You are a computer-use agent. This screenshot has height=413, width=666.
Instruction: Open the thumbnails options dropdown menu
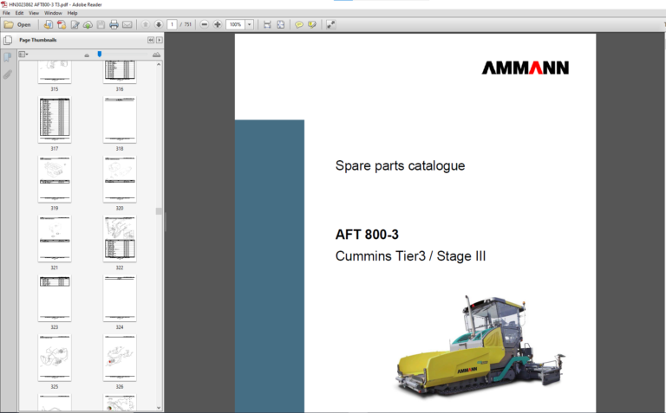click(23, 54)
